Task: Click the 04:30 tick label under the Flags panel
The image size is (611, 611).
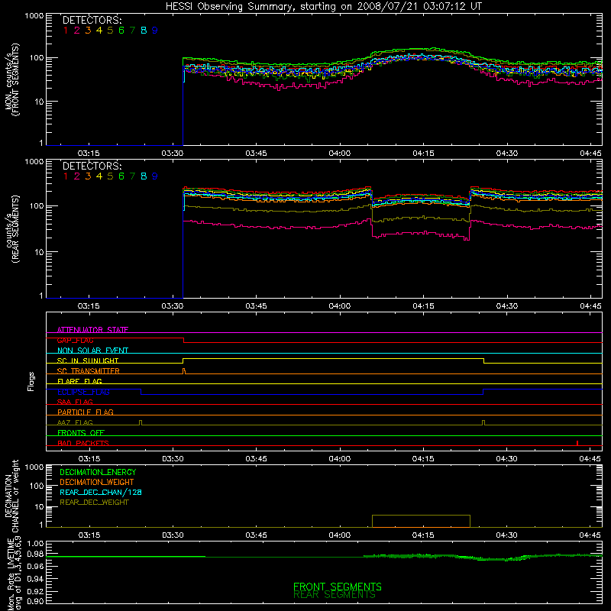Action: [x=506, y=459]
